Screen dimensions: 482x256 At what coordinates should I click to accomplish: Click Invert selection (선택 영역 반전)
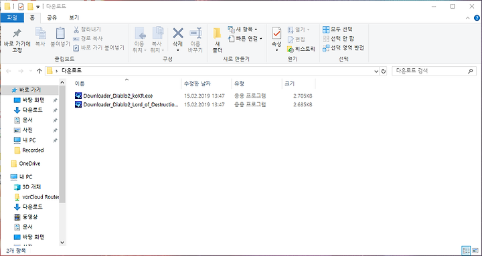343,48
